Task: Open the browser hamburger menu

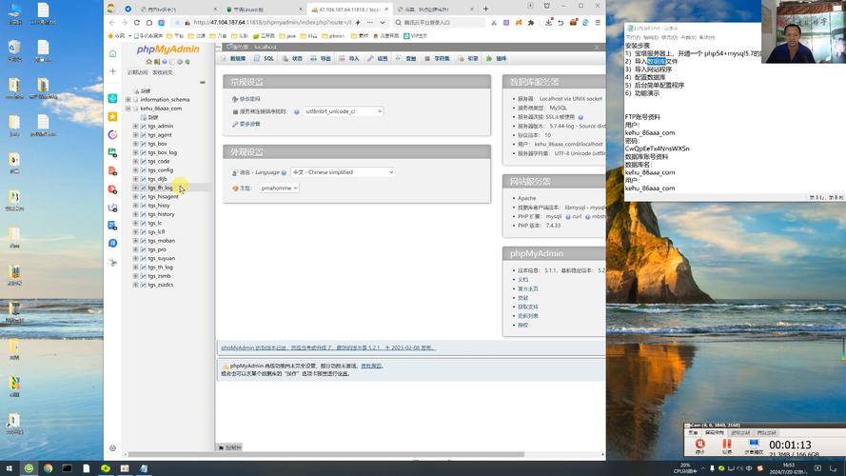Action: [x=598, y=23]
